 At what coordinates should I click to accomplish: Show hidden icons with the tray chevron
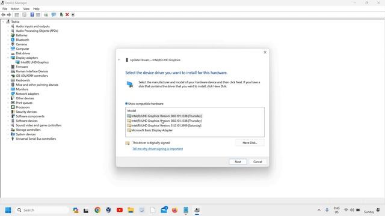[319, 210]
